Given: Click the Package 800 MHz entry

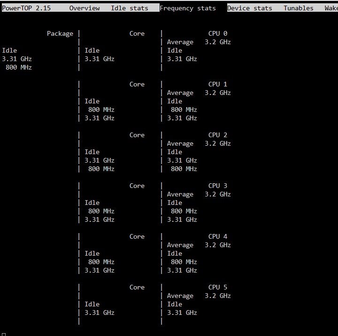Looking at the screenshot, I should pos(19,67).
